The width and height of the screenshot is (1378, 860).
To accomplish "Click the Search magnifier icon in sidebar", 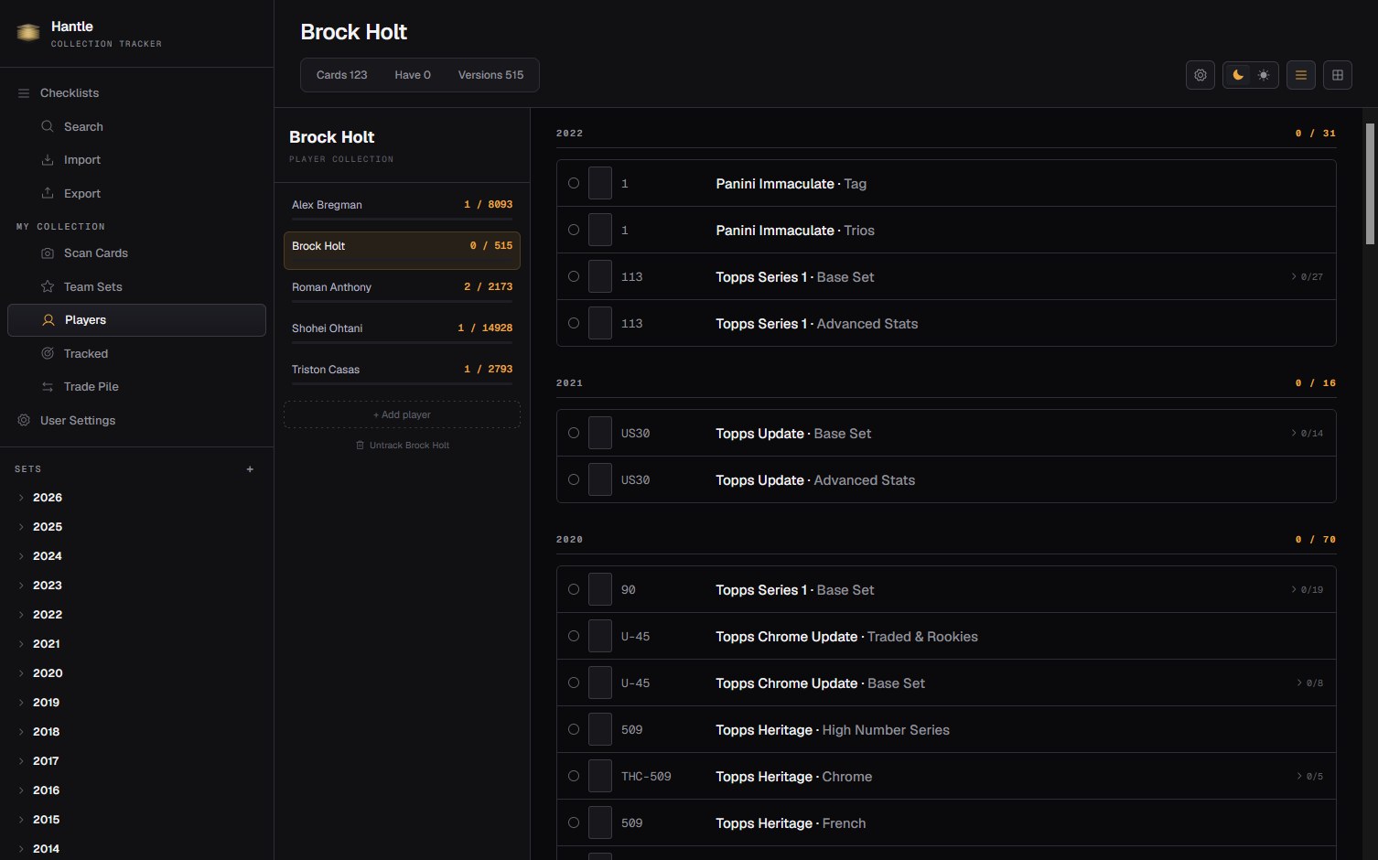I will pyautogui.click(x=48, y=126).
